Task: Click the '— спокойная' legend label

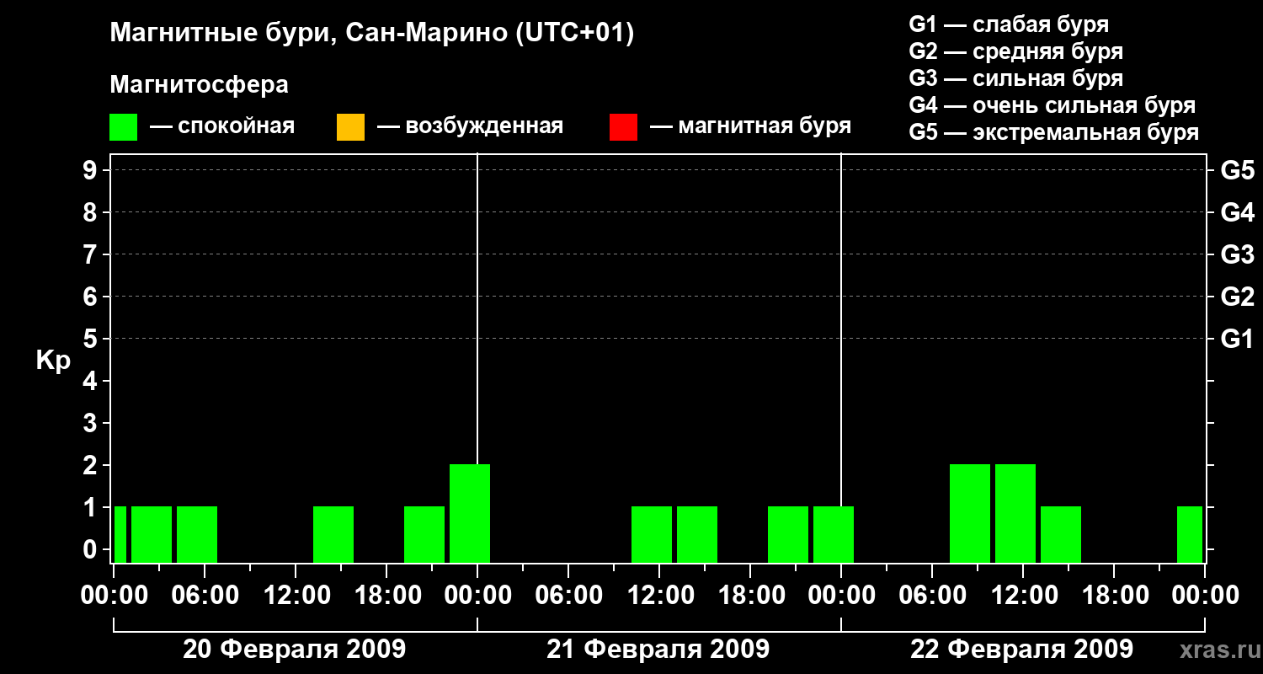Action: coord(222,126)
